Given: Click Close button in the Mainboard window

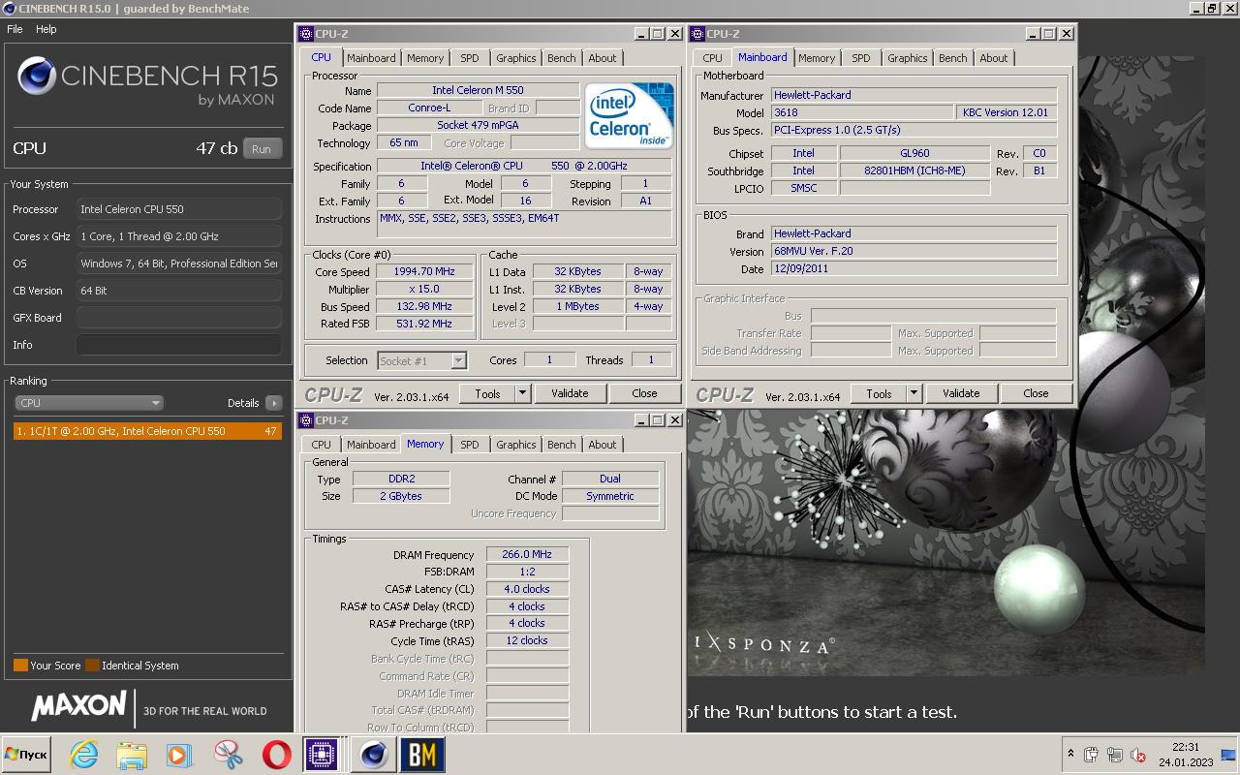Looking at the screenshot, I should (x=1036, y=393).
